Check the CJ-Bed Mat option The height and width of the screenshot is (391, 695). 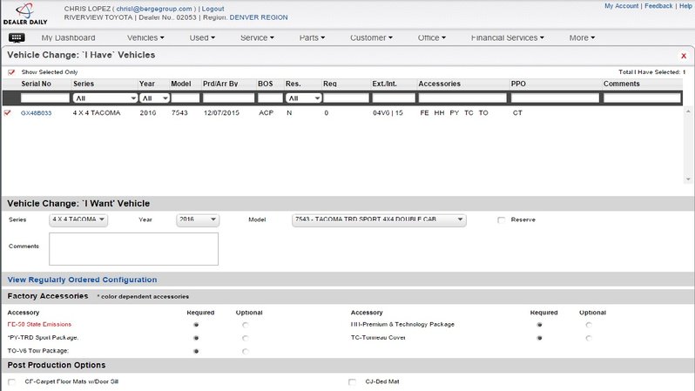pyautogui.click(x=352, y=381)
